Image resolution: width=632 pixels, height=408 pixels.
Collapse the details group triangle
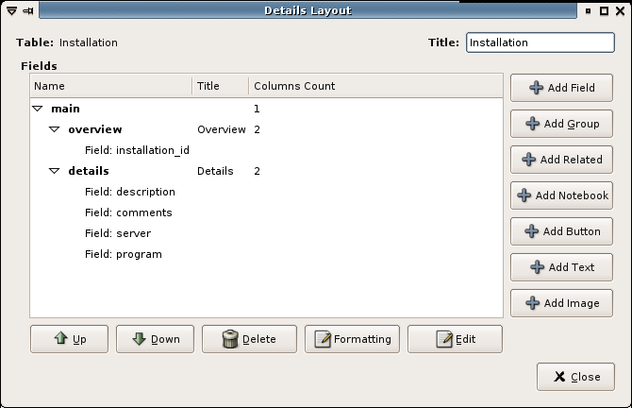tap(55, 171)
